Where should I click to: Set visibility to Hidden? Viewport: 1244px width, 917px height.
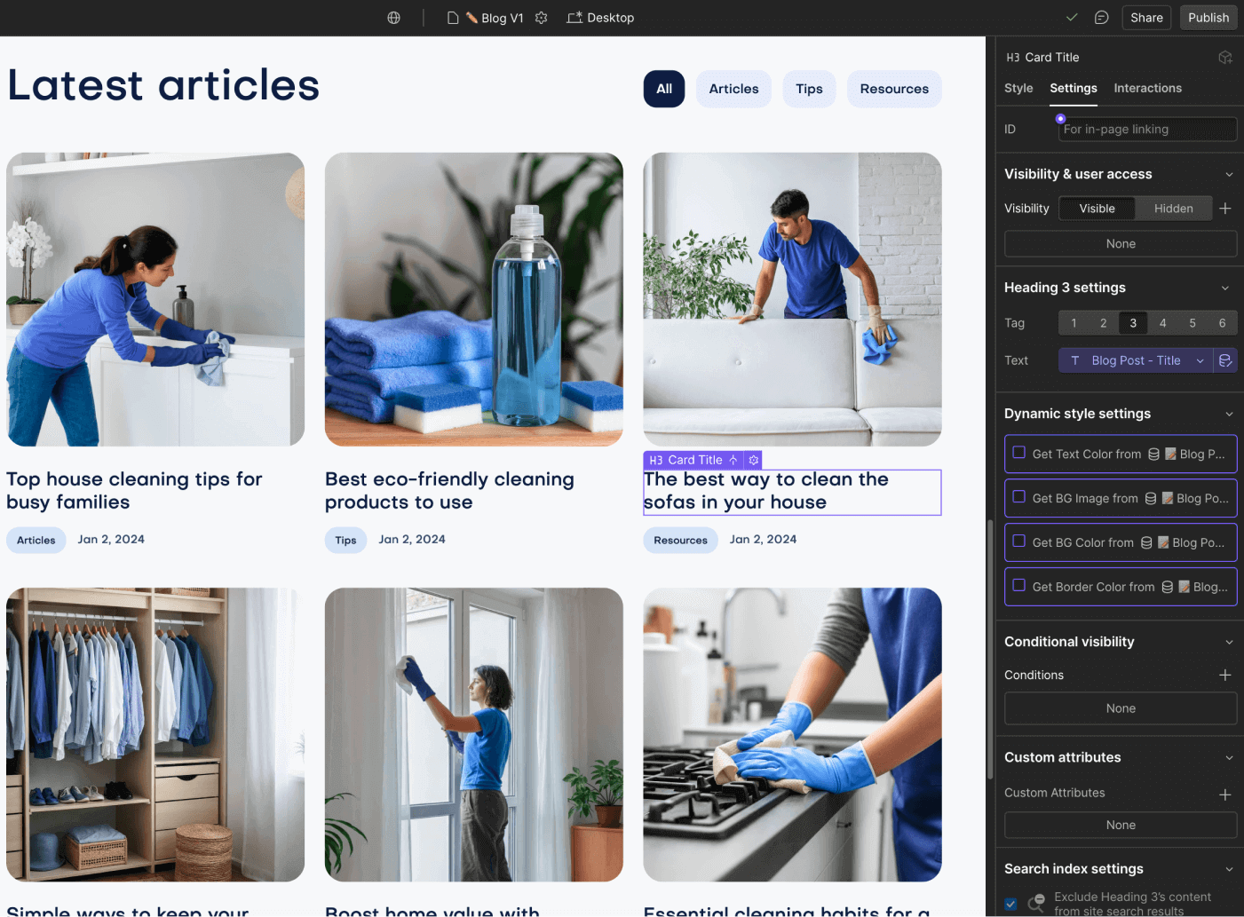[x=1174, y=209]
